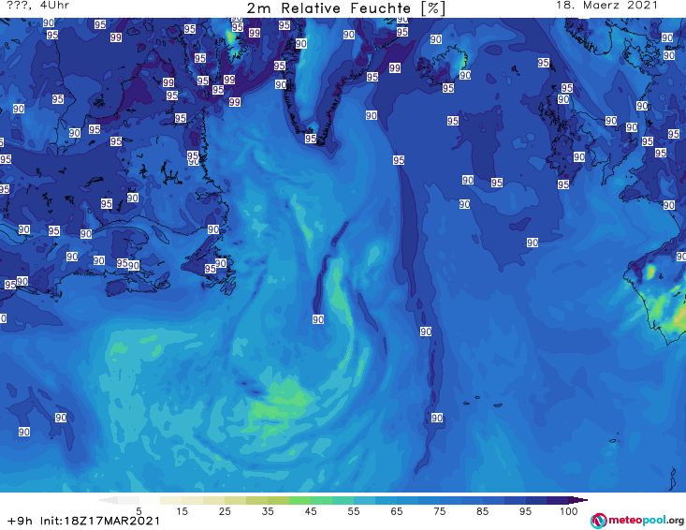The image size is (686, 530).
Task: Click the legend tick label '100'
Action: 569,511
